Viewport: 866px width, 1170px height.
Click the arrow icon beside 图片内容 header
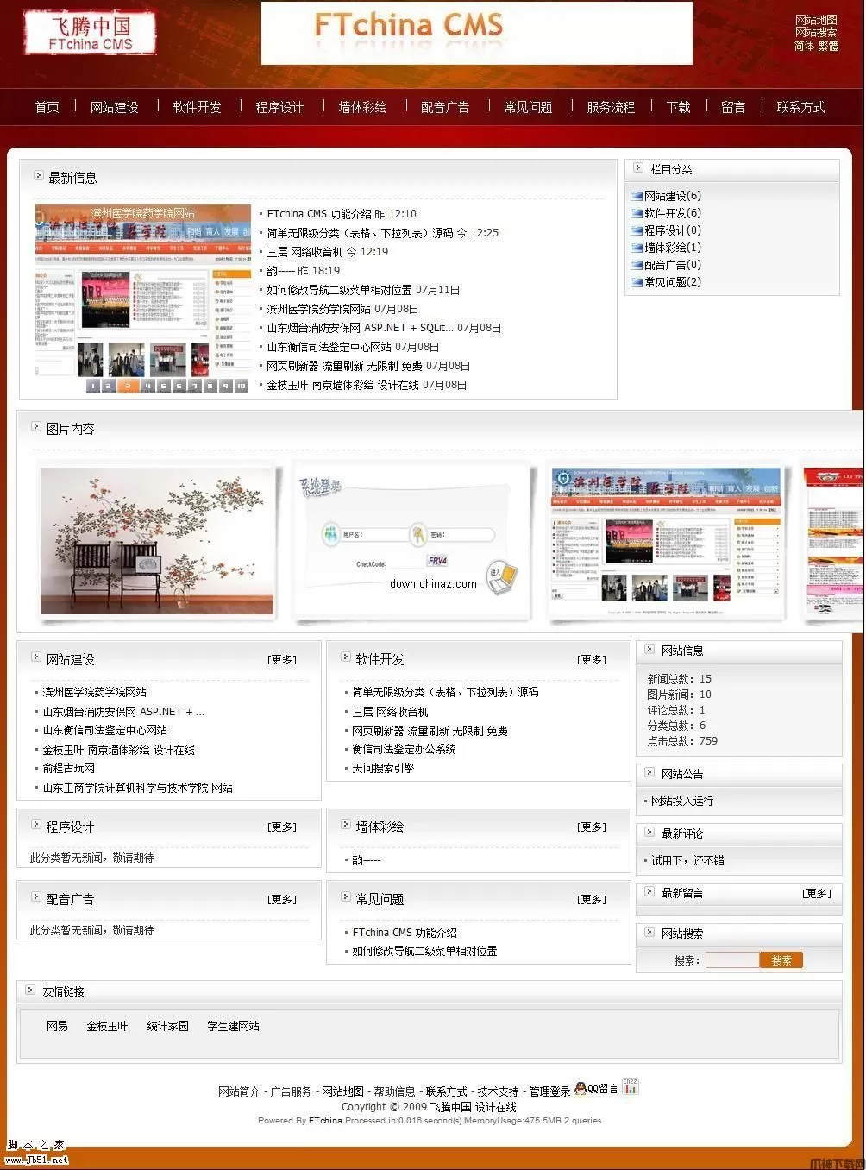click(x=37, y=425)
